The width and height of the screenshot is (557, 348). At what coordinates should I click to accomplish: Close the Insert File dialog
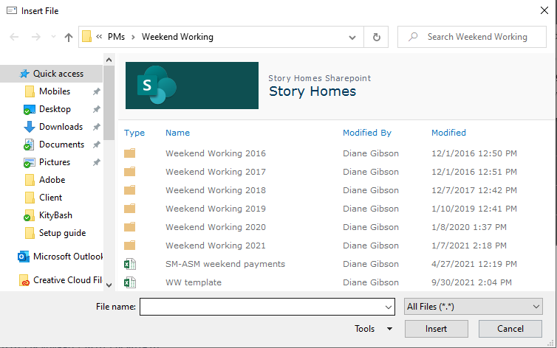(x=544, y=10)
